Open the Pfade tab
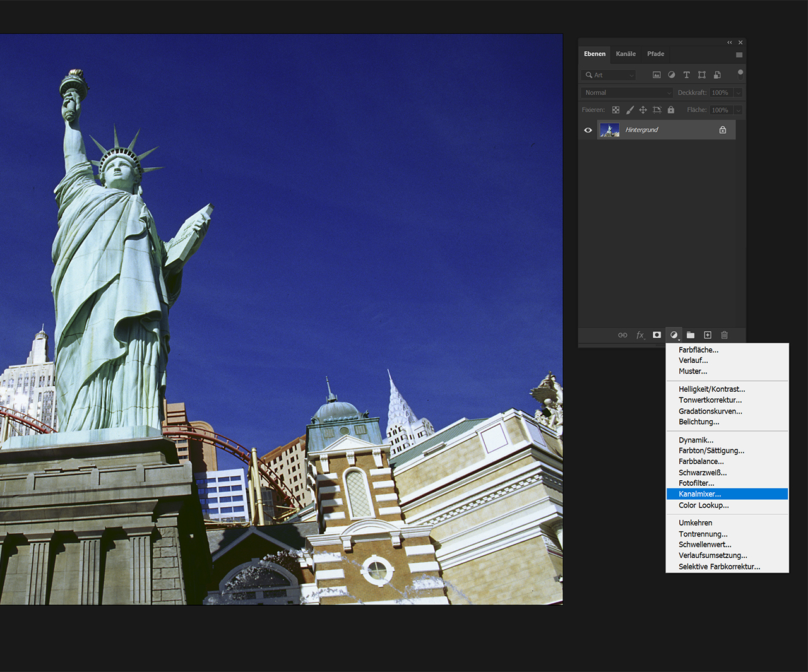 [655, 54]
